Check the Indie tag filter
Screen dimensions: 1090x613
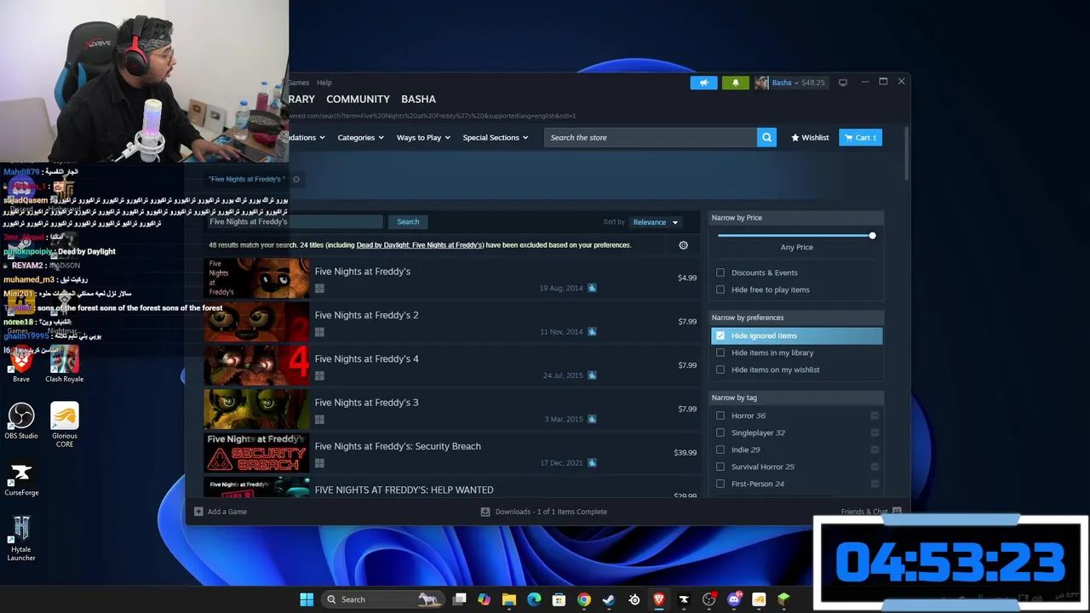pyautogui.click(x=720, y=450)
